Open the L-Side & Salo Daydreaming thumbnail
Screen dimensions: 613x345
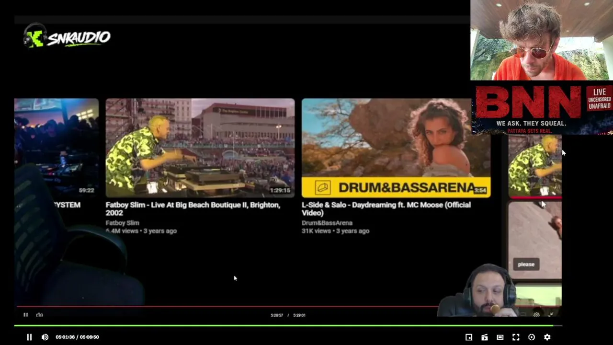click(396, 148)
